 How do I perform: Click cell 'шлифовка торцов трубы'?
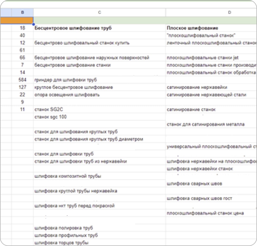click(x=99, y=243)
